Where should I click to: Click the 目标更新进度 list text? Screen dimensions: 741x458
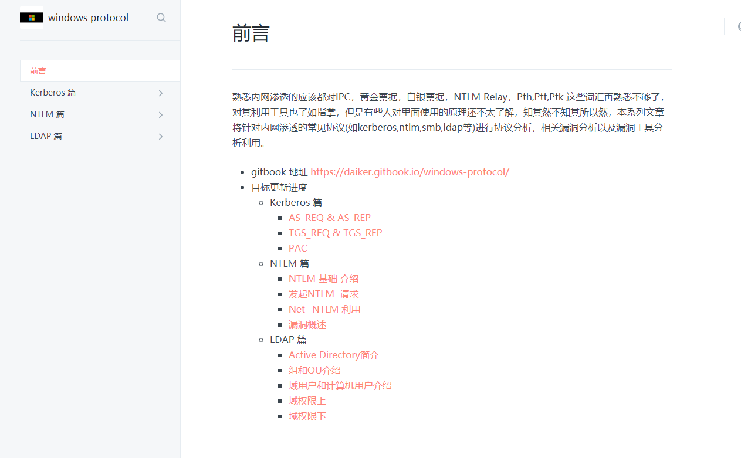tap(279, 187)
